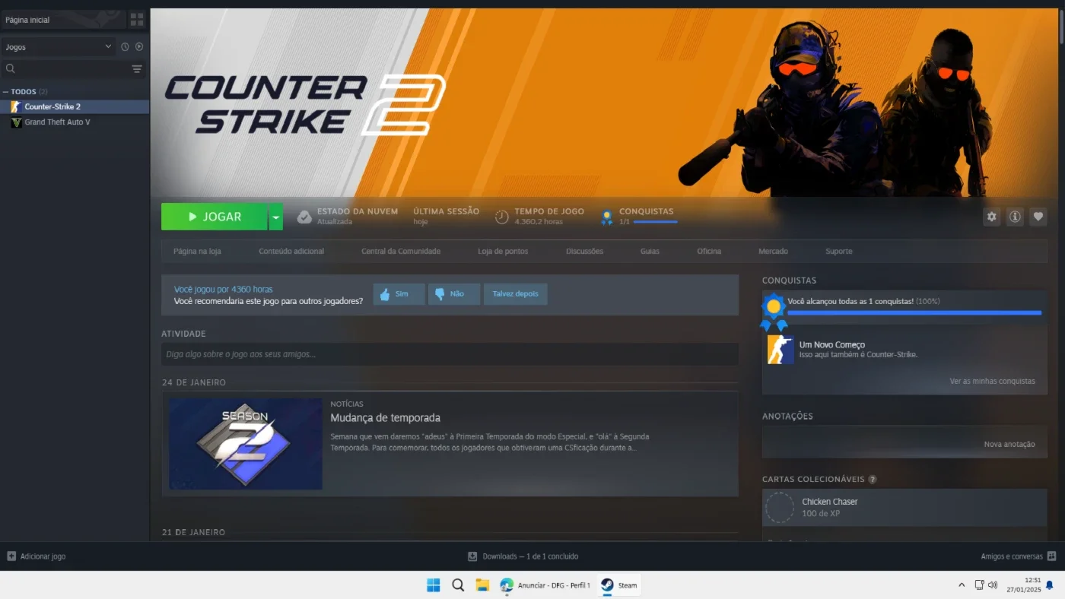Open the Página na loja tab

(197, 252)
